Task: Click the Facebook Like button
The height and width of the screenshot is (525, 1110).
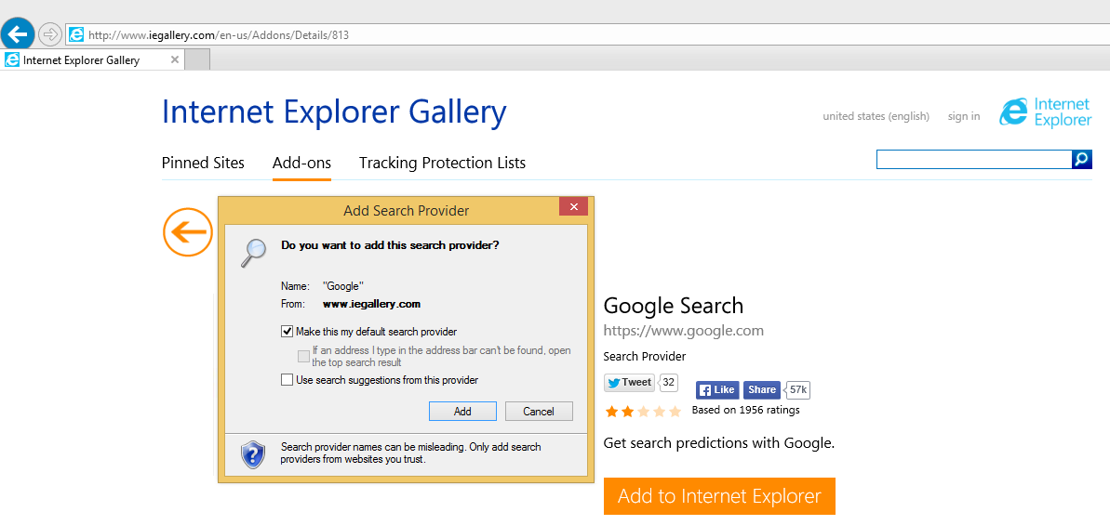Action: (717, 390)
